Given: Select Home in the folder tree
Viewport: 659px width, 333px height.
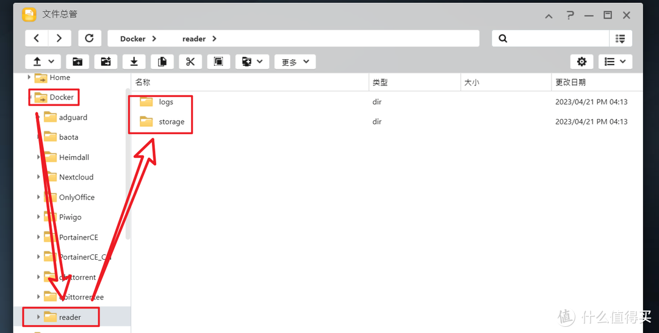Looking at the screenshot, I should 60,77.
